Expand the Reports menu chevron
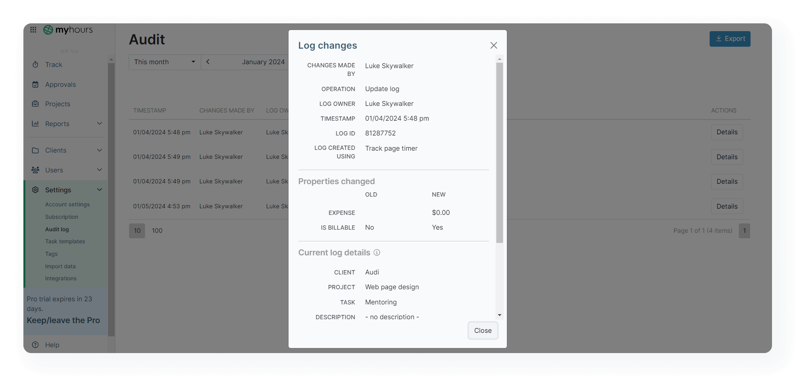Viewport: 811px width, 392px height. [x=99, y=124]
